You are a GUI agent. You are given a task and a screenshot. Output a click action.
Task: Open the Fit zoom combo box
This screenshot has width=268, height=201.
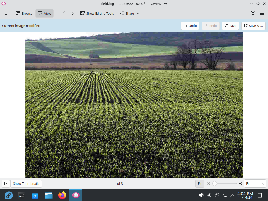click(x=255, y=183)
